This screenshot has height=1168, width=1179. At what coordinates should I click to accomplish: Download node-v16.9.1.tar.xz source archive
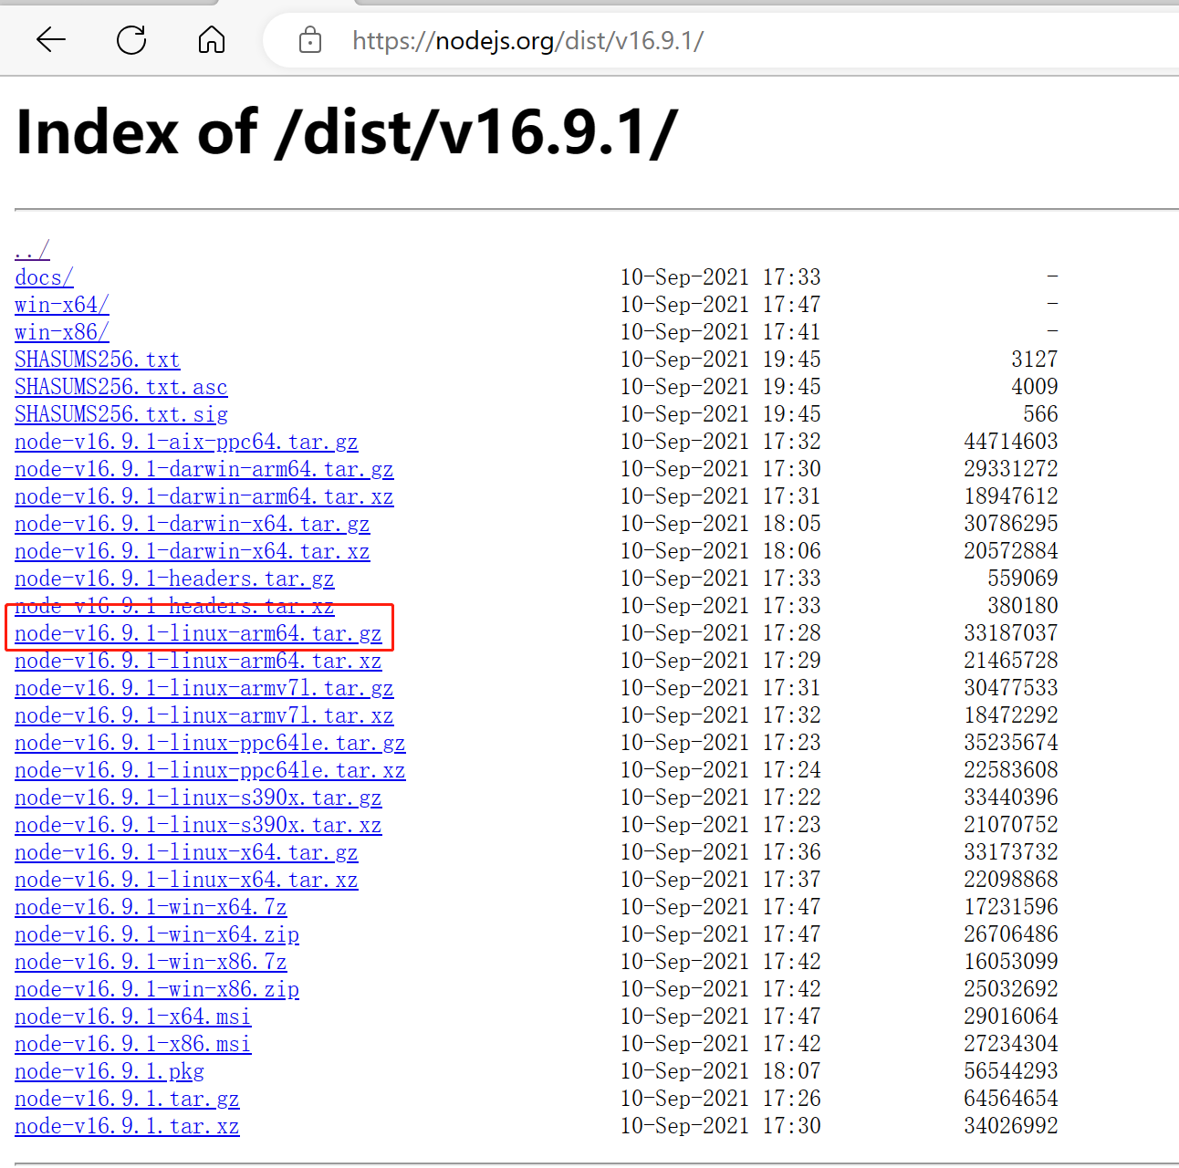click(127, 1126)
